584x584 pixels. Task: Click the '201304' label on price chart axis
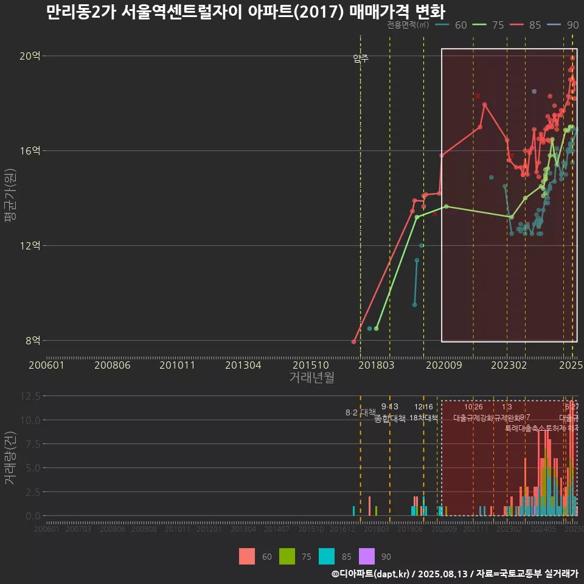point(243,365)
